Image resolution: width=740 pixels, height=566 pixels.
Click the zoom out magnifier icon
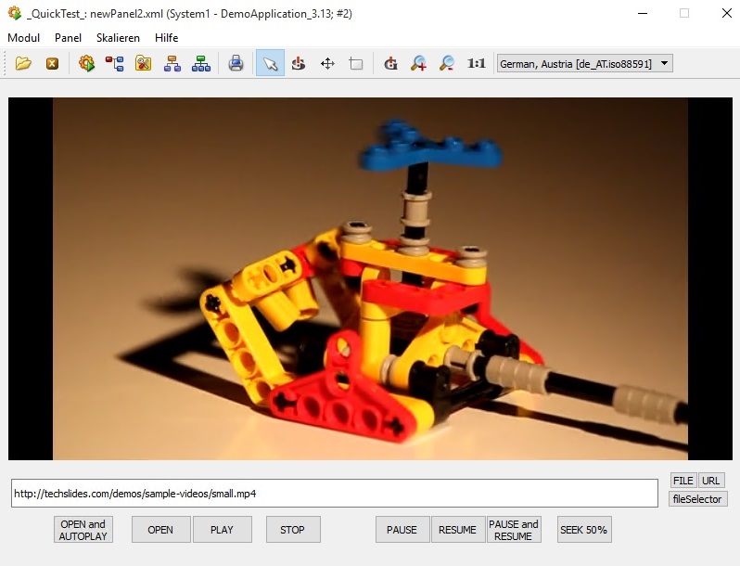447,64
